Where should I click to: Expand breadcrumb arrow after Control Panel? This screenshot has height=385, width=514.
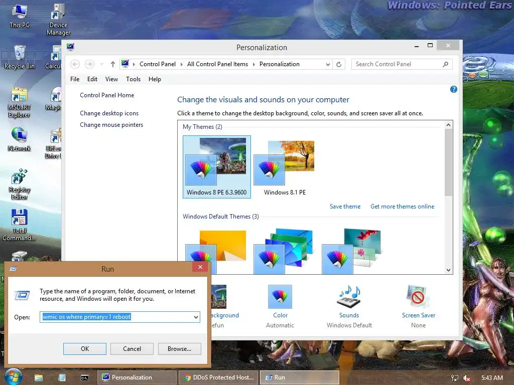pyautogui.click(x=182, y=64)
